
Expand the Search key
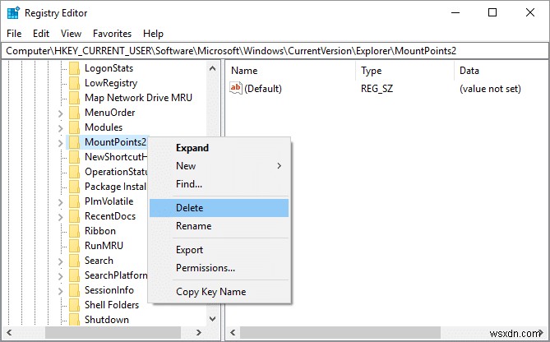pyautogui.click(x=60, y=261)
